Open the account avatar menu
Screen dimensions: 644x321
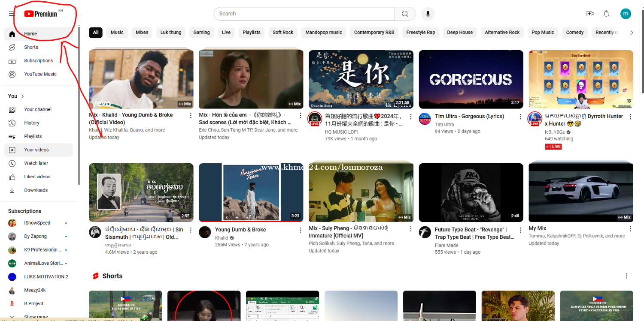click(x=626, y=14)
